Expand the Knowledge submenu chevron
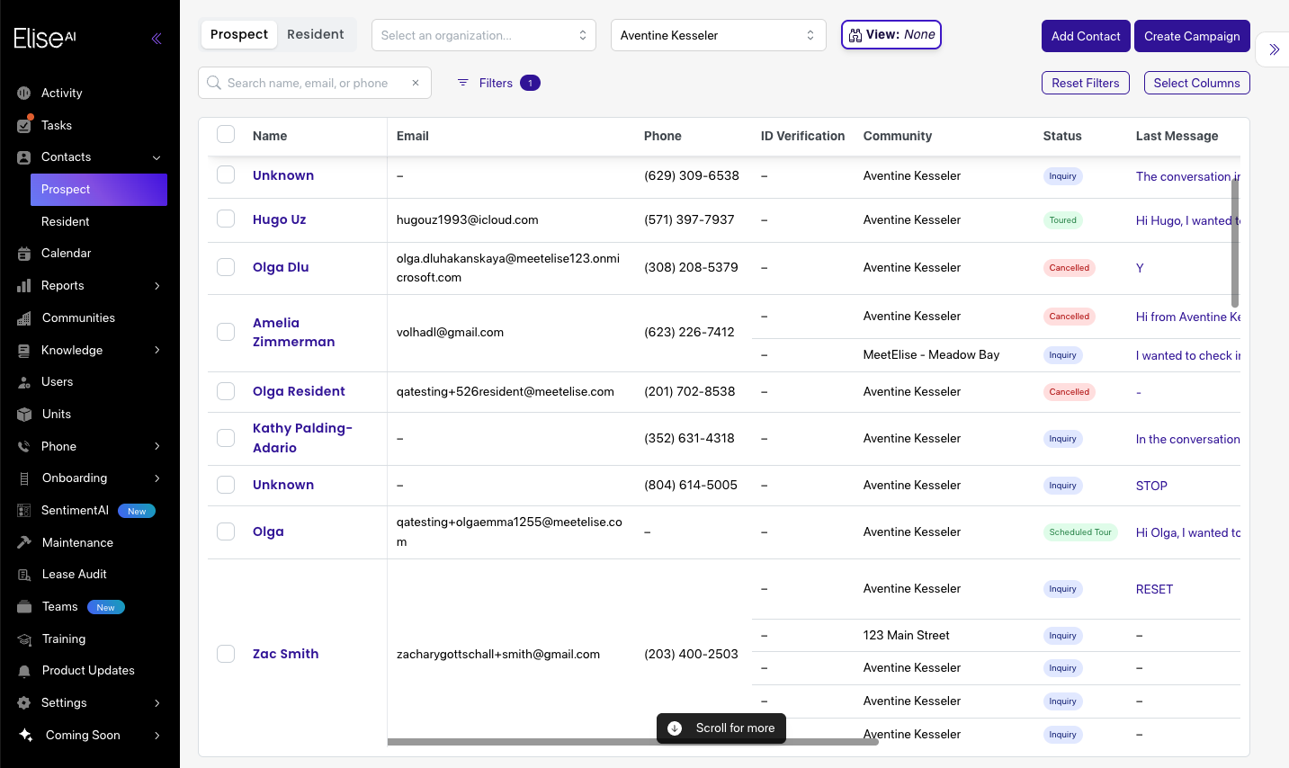Screen dimensions: 1289x768 coord(157,350)
